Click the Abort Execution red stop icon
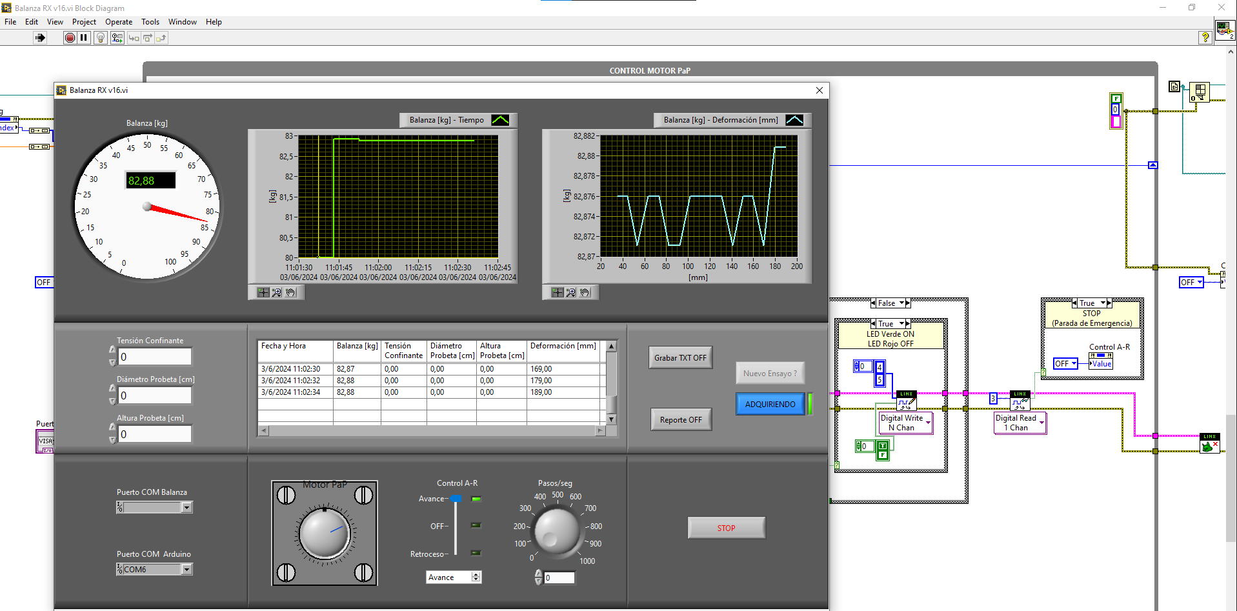The image size is (1237, 611). point(70,38)
